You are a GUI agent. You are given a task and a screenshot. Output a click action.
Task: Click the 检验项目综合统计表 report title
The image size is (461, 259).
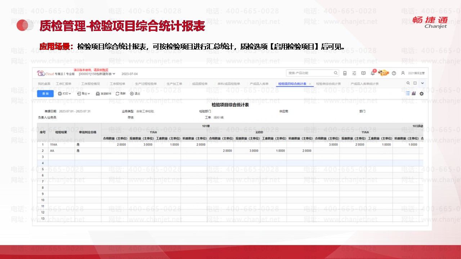230,105
